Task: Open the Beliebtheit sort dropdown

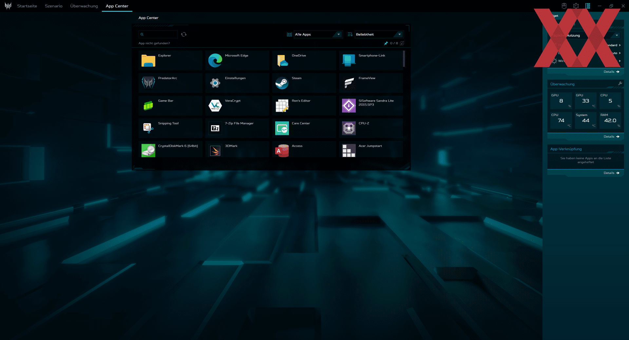Action: [379, 34]
